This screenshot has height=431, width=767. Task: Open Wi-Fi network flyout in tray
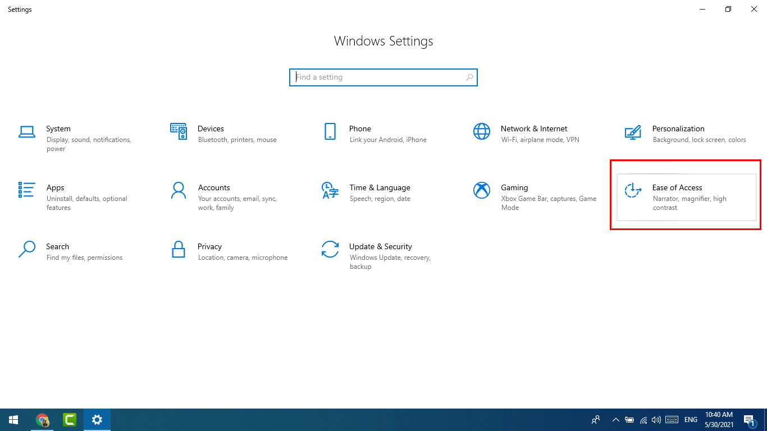click(643, 420)
